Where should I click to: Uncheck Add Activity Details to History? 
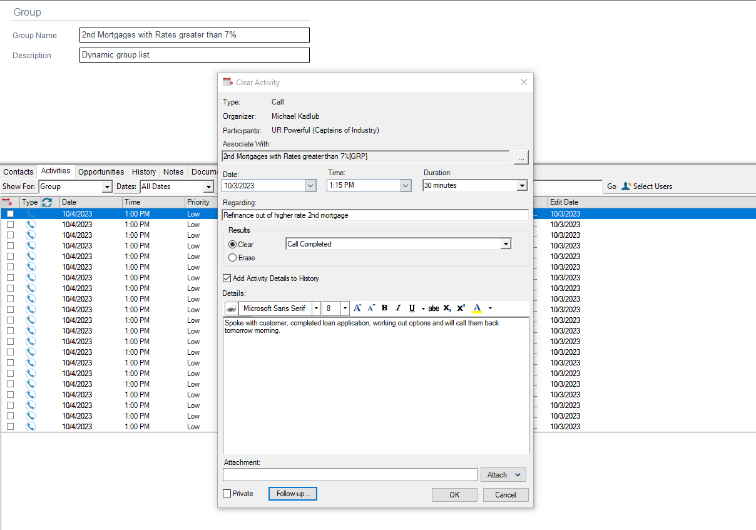(227, 278)
